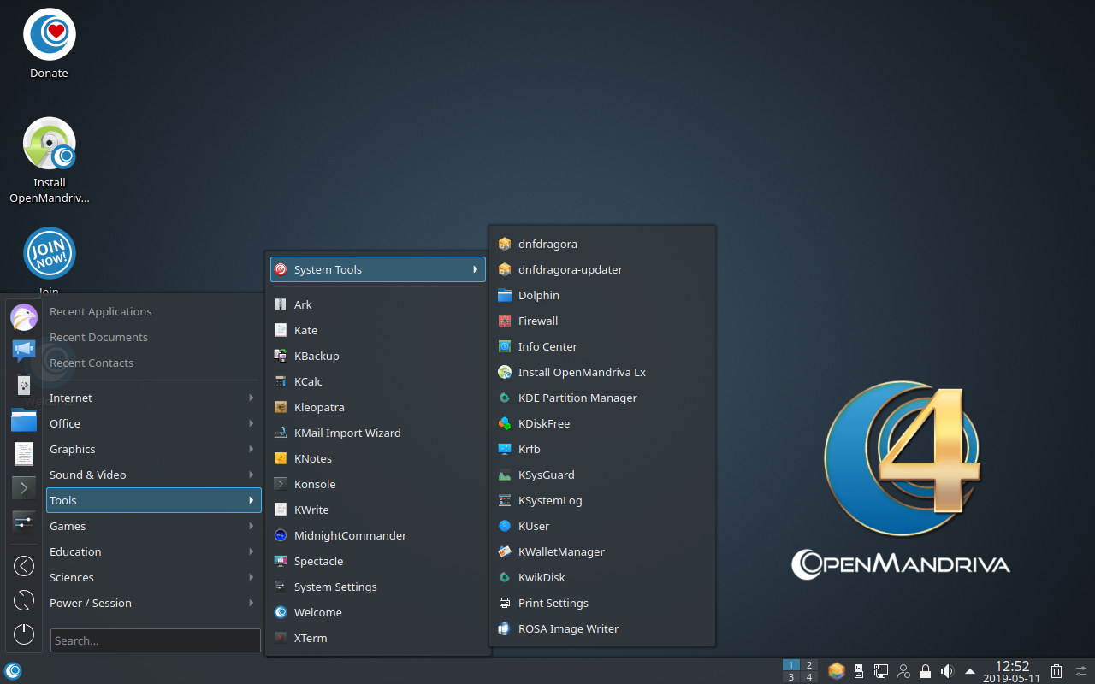Launch KSysGuard system monitor

click(x=601, y=475)
